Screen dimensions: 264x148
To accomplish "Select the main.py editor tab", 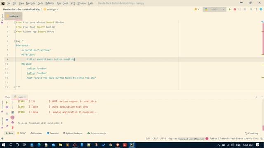I will click(13, 16).
